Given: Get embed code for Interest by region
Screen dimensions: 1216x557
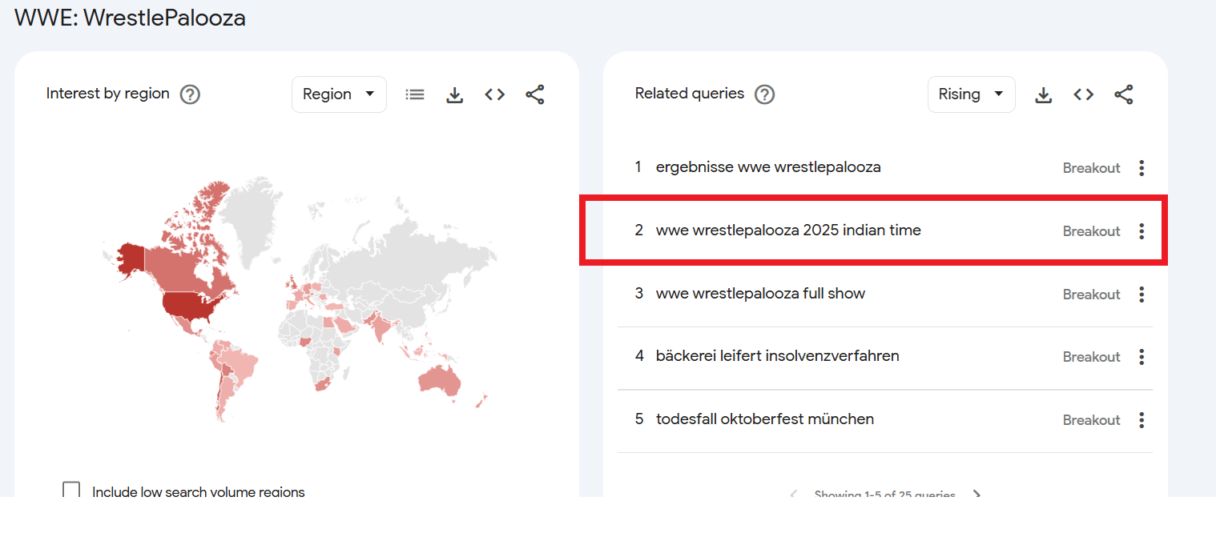Looking at the screenshot, I should [x=495, y=94].
